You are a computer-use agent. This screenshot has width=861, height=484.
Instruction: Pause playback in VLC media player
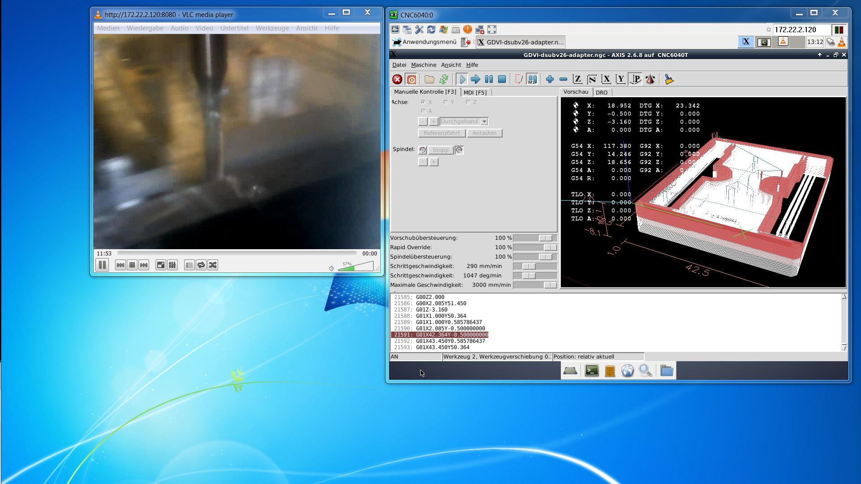coord(102,265)
